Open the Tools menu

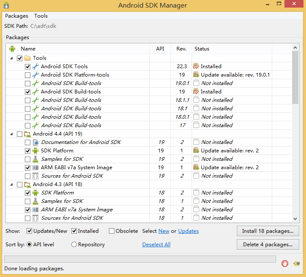pos(41,16)
